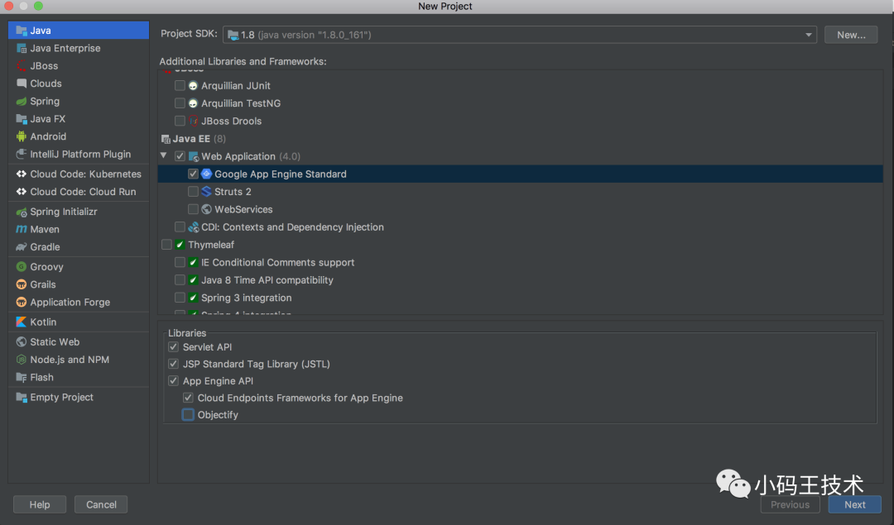This screenshot has width=894, height=525.
Task: Uncheck the App Engine API library
Action: pyautogui.click(x=173, y=380)
